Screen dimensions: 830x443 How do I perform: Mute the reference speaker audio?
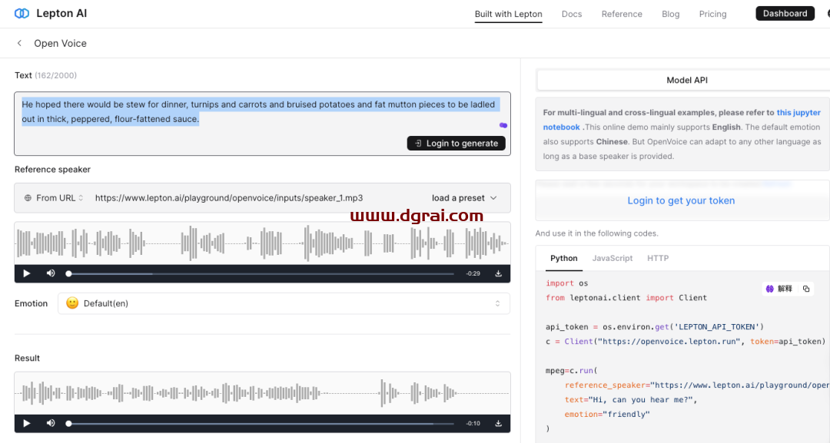pyautogui.click(x=51, y=273)
